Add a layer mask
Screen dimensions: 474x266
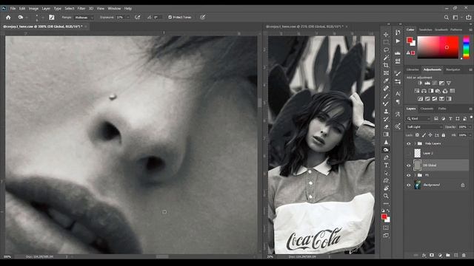[432, 255]
